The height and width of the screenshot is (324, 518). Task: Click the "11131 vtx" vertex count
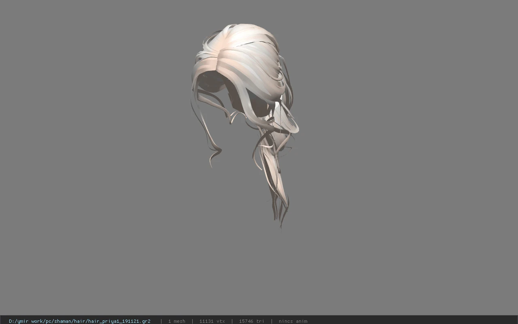(212, 321)
